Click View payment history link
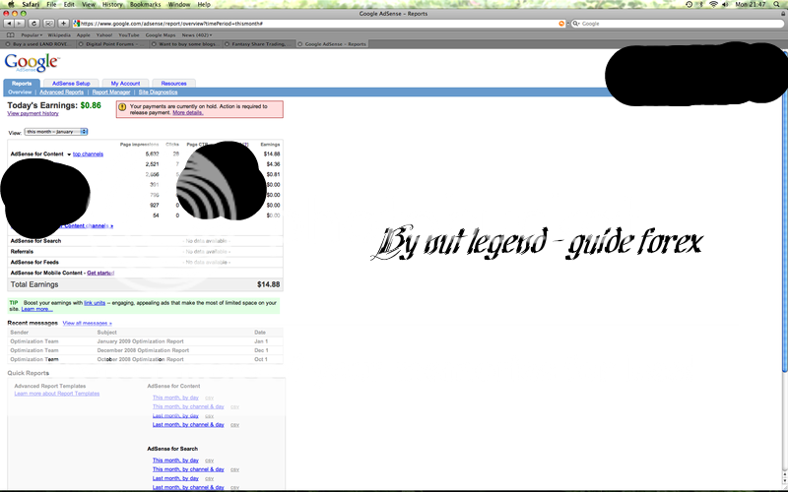Screen dimensions: 788x492 [x=33, y=113]
